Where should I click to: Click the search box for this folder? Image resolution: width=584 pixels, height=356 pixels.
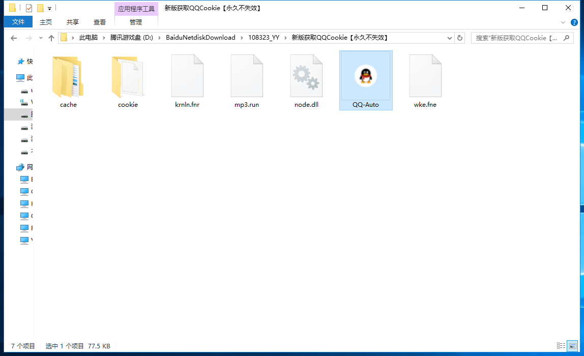tap(519, 38)
